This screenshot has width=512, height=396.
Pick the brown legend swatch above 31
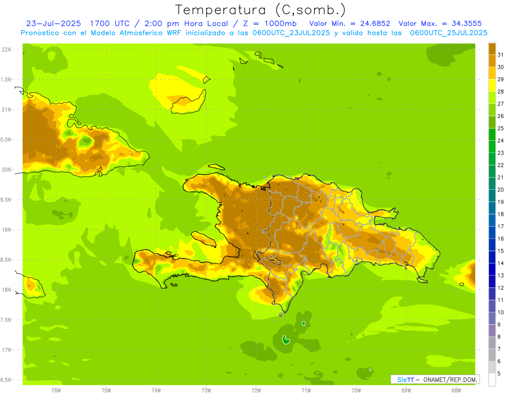coord(492,49)
